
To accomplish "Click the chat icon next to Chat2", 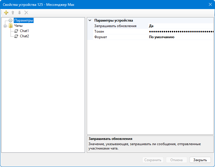I will (16, 36).
